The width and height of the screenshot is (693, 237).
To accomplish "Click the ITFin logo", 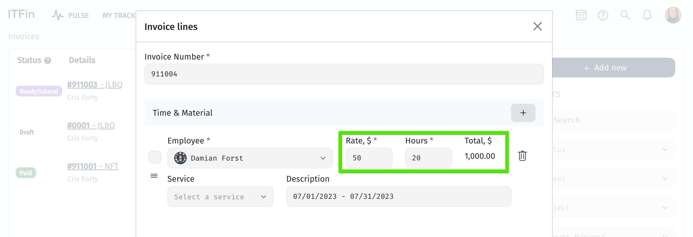I will [x=21, y=14].
